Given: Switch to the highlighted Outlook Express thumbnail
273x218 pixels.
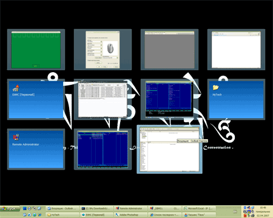Looking at the screenshot, I should point(169,149).
